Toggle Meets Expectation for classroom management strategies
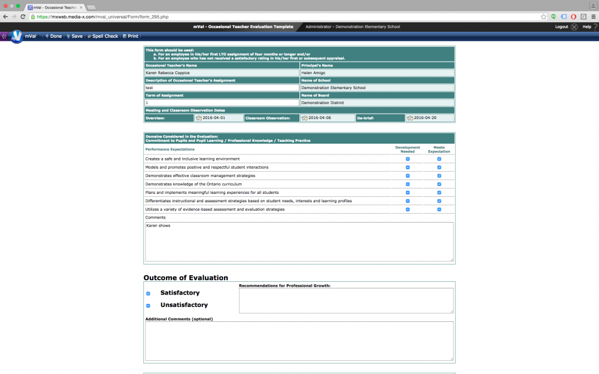 439,176
